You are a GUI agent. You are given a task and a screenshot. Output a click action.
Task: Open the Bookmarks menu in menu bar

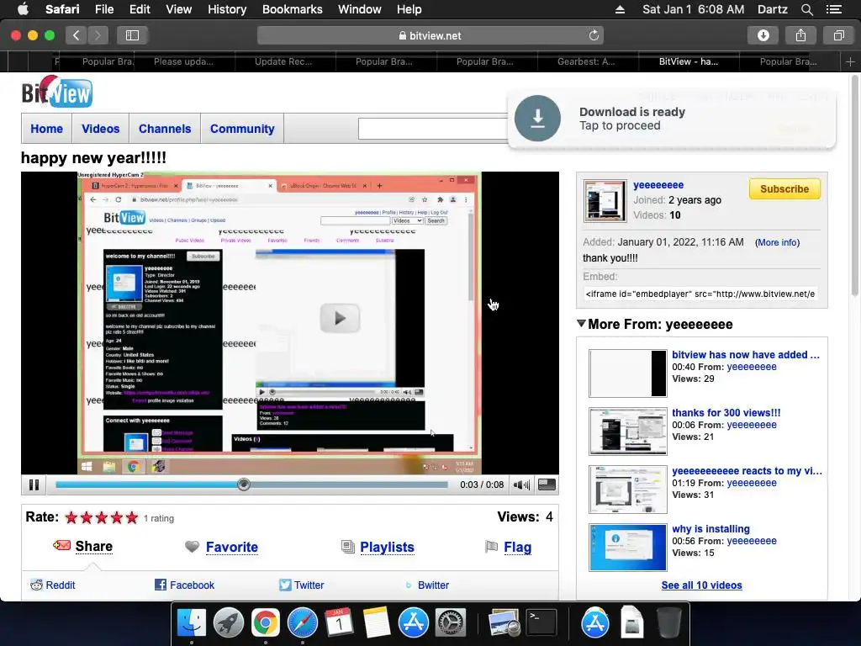(x=292, y=9)
